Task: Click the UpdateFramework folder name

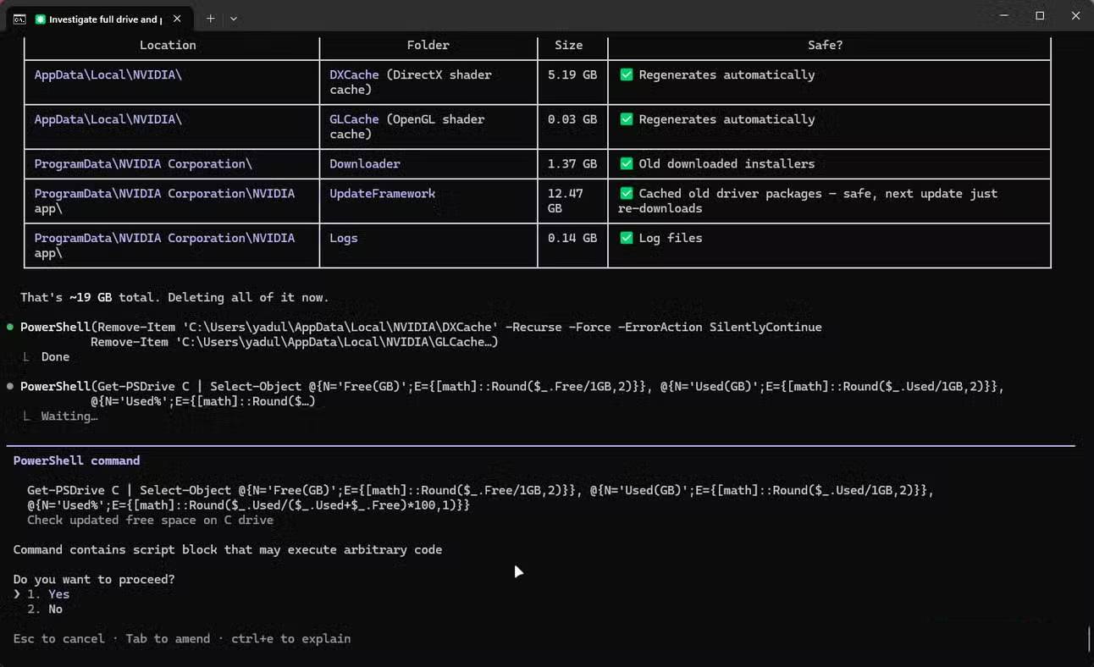Action: point(383,193)
